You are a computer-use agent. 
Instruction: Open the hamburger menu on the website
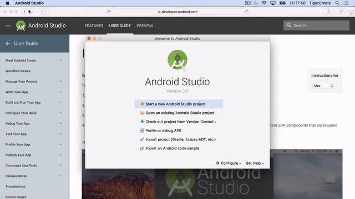point(8,25)
